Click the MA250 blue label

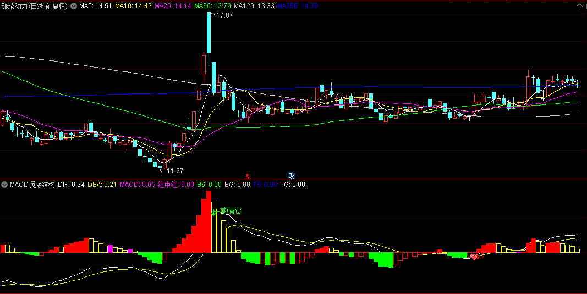(x=298, y=6)
